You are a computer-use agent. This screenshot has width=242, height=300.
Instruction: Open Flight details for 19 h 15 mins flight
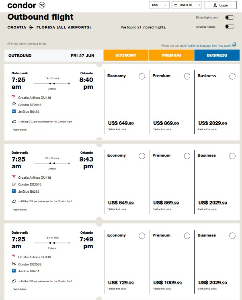click(20, 130)
